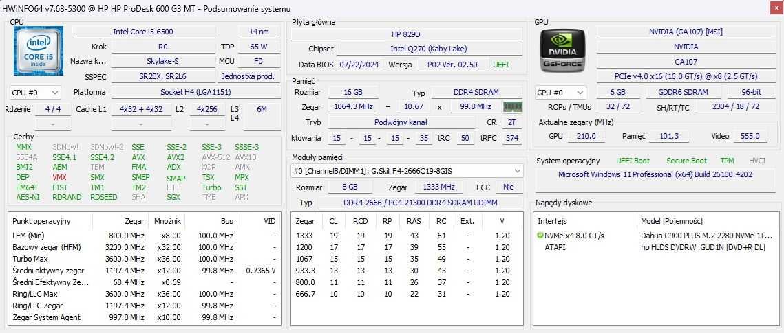Click the module size 8 GB field
The height and width of the screenshot is (333, 784).
coord(350,187)
